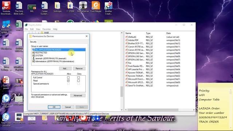Click the string icon beside Send To OneNote value
This screenshot has height=131, width=233.
tap(127, 86)
